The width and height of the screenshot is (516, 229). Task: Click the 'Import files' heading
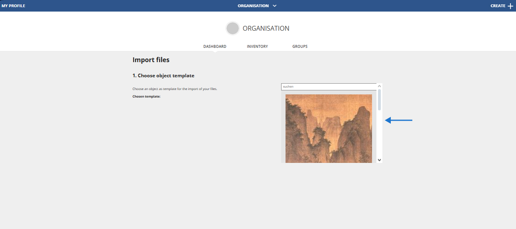(151, 60)
